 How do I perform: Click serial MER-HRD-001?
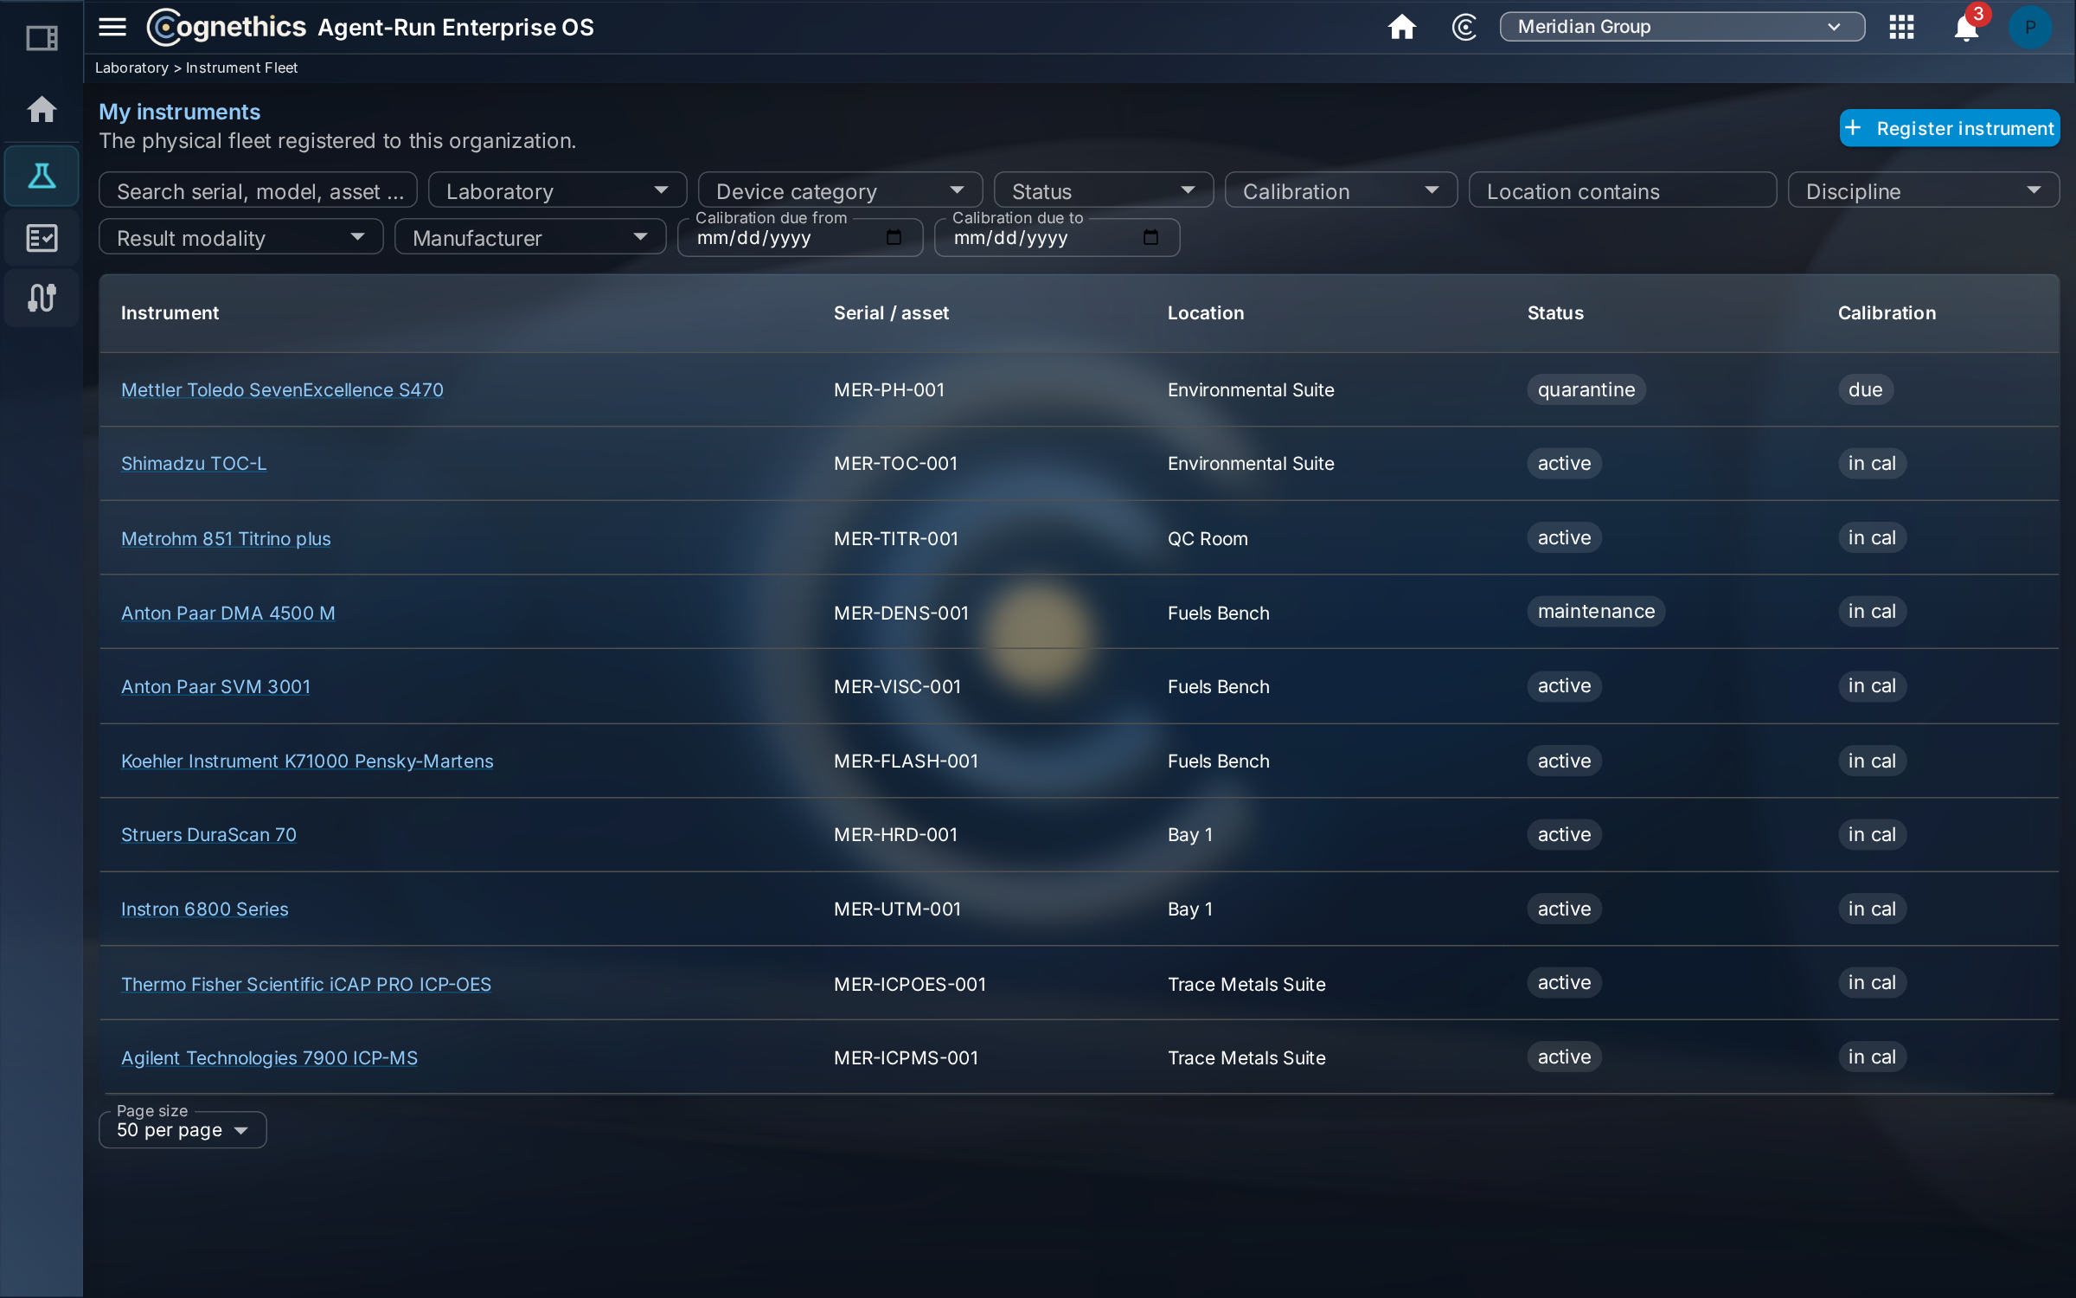tap(895, 834)
